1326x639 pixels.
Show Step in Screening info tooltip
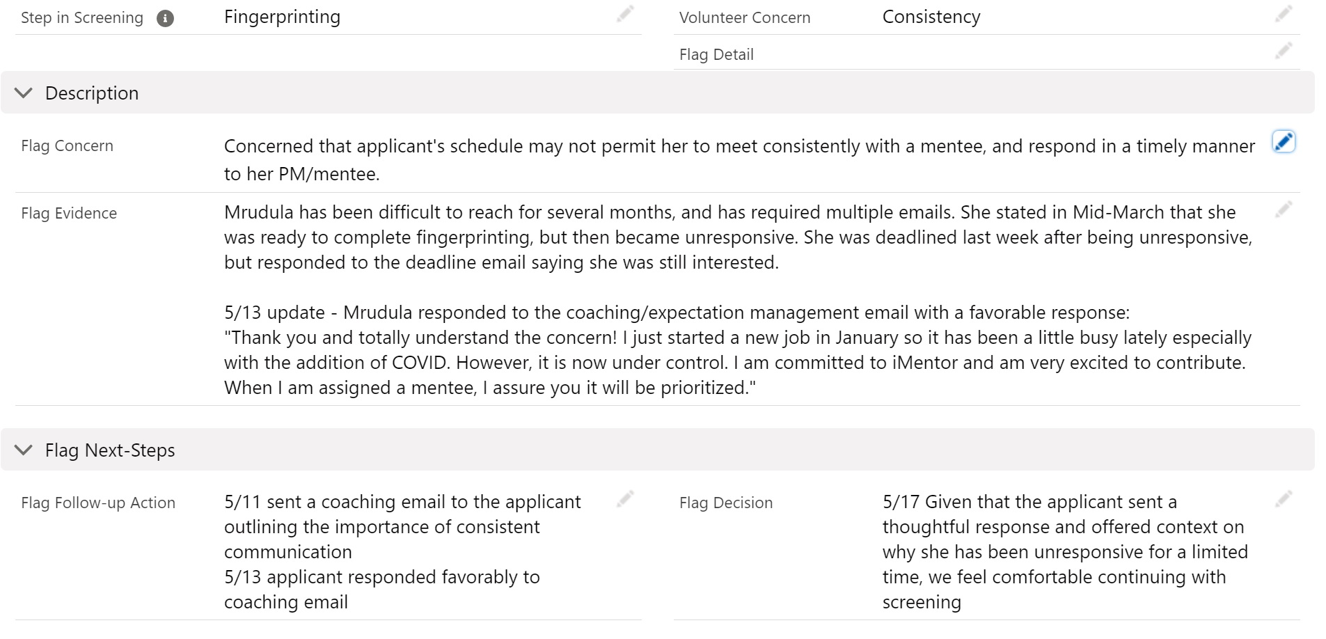click(x=165, y=19)
